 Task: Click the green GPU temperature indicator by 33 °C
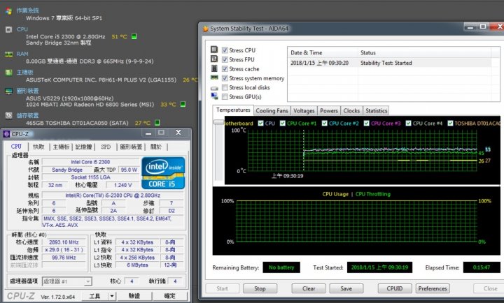pyautogui.click(x=183, y=104)
